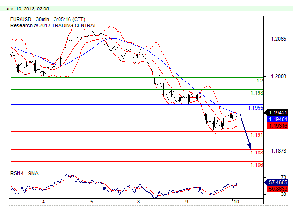
Task: Click the 'Research © 2017 TRADING CENTRAL' caption
Action: [53, 25]
